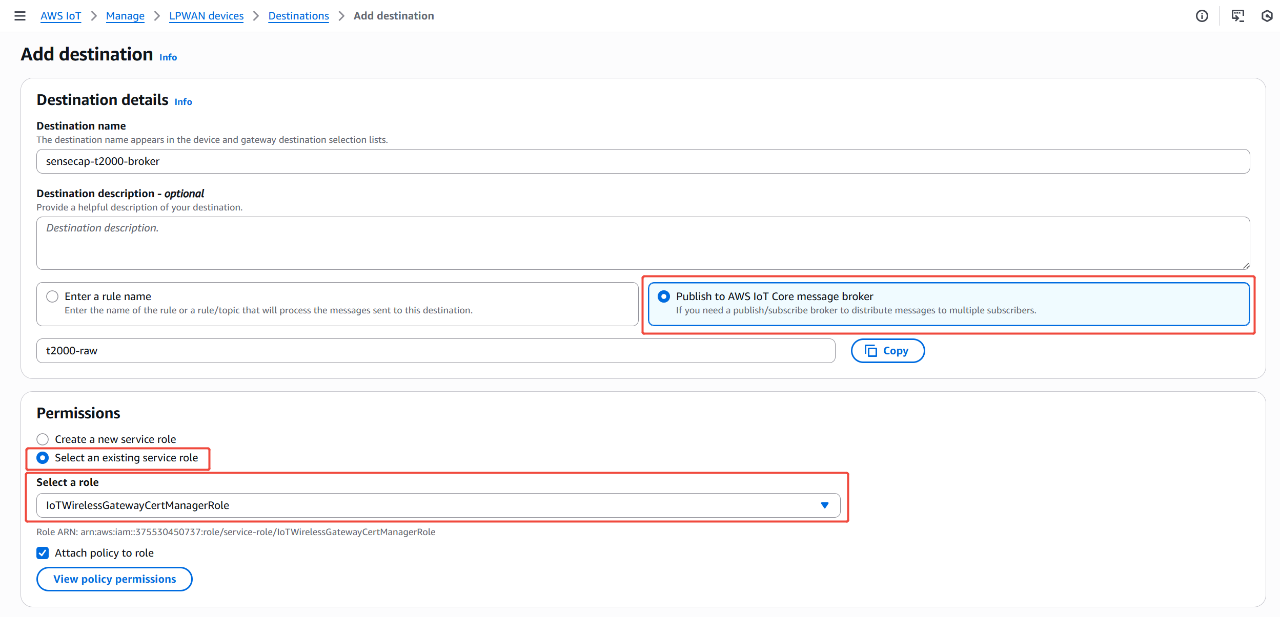Click the hexagon settings icon top right
The width and height of the screenshot is (1280, 617).
(1267, 16)
